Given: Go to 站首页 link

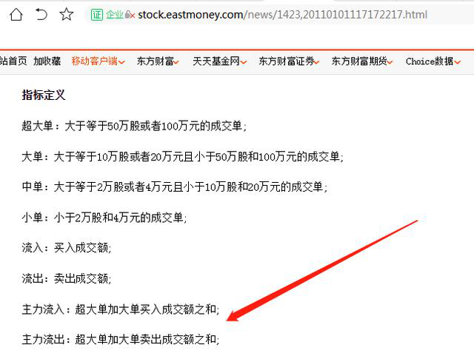Looking at the screenshot, I should 13,61.
